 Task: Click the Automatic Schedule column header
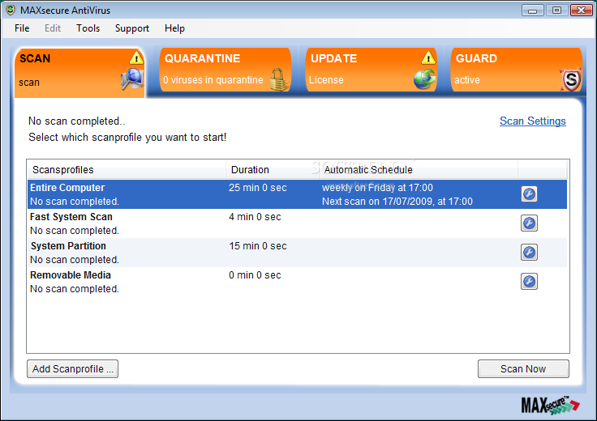click(418, 169)
